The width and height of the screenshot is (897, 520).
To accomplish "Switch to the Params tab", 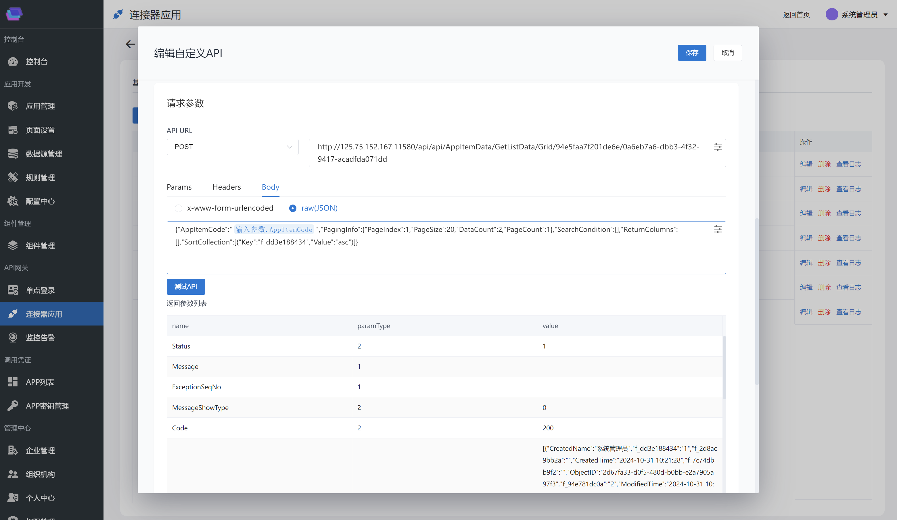I will pyautogui.click(x=179, y=187).
